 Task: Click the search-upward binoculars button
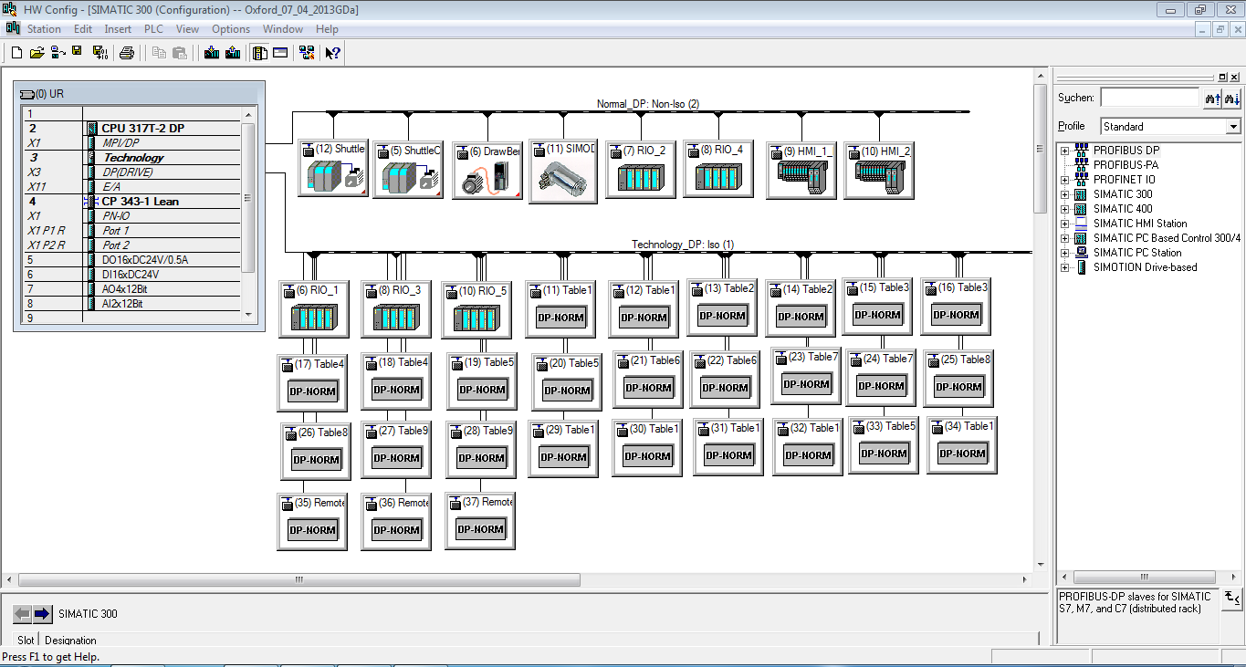tap(1212, 98)
